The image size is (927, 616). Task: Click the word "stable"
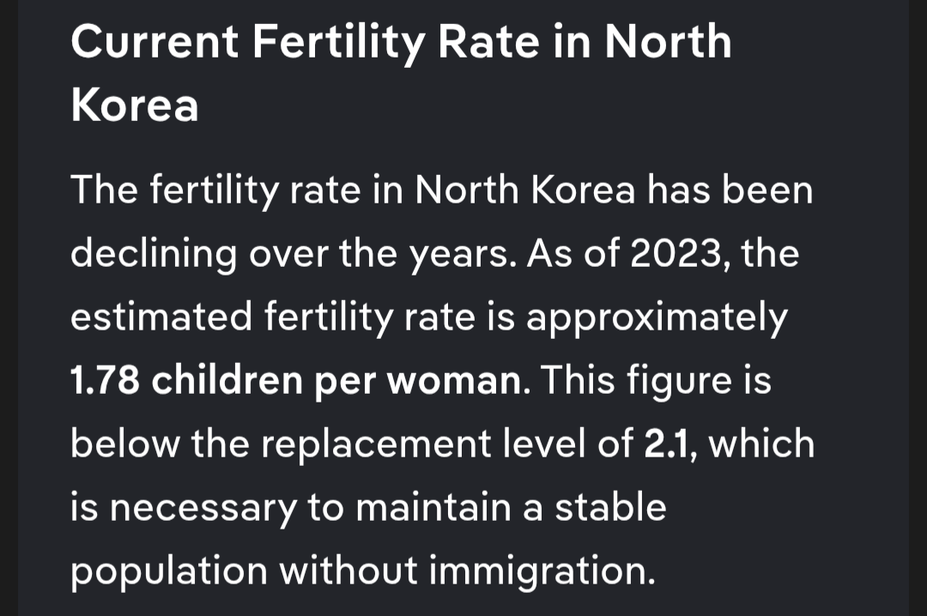point(610,507)
